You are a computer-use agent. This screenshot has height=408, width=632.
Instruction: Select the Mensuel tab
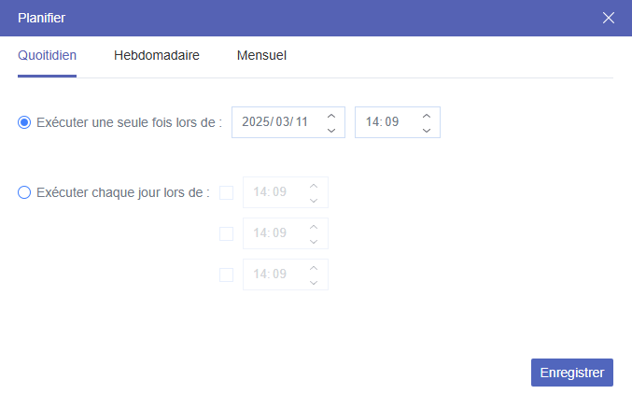pos(261,55)
